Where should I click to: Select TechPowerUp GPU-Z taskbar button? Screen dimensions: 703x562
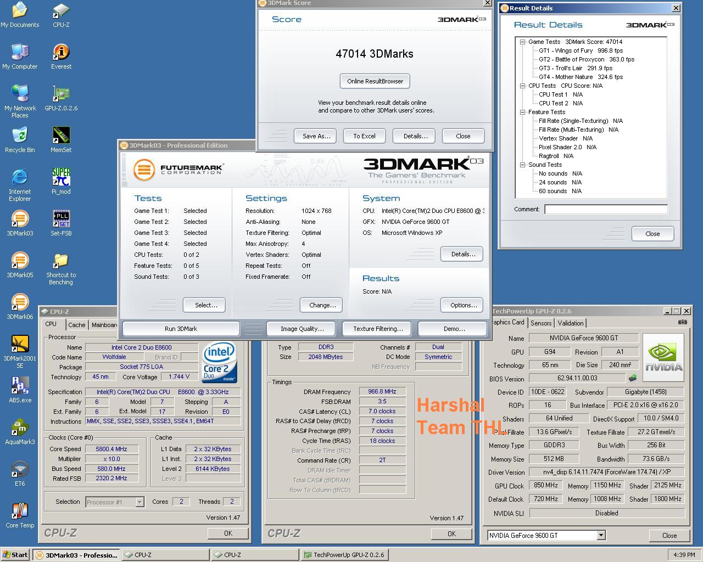point(345,555)
